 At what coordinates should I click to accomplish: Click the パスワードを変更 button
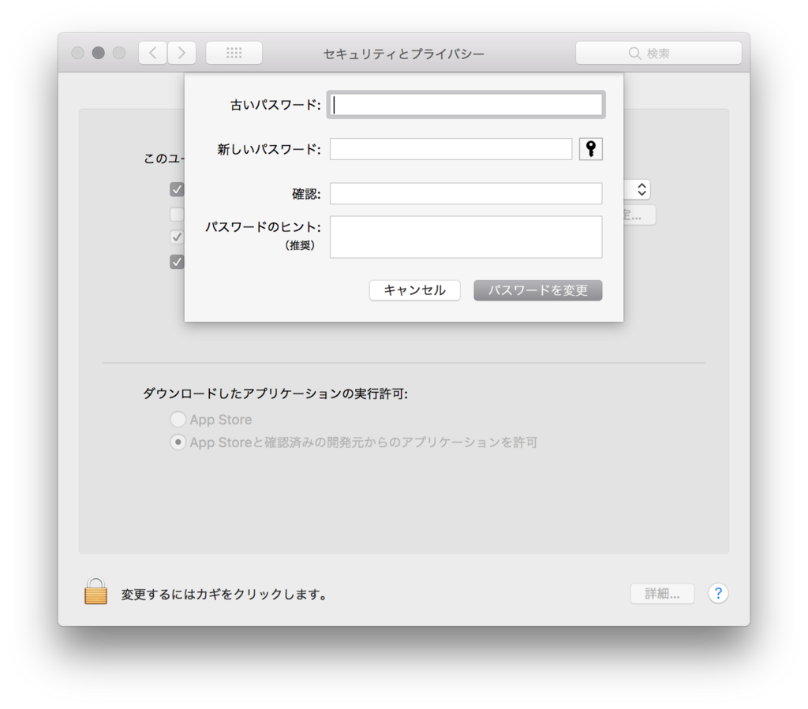[x=537, y=290]
